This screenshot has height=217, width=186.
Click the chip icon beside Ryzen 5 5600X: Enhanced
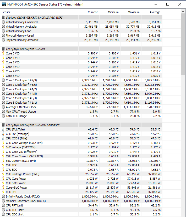(x=3, y=125)
